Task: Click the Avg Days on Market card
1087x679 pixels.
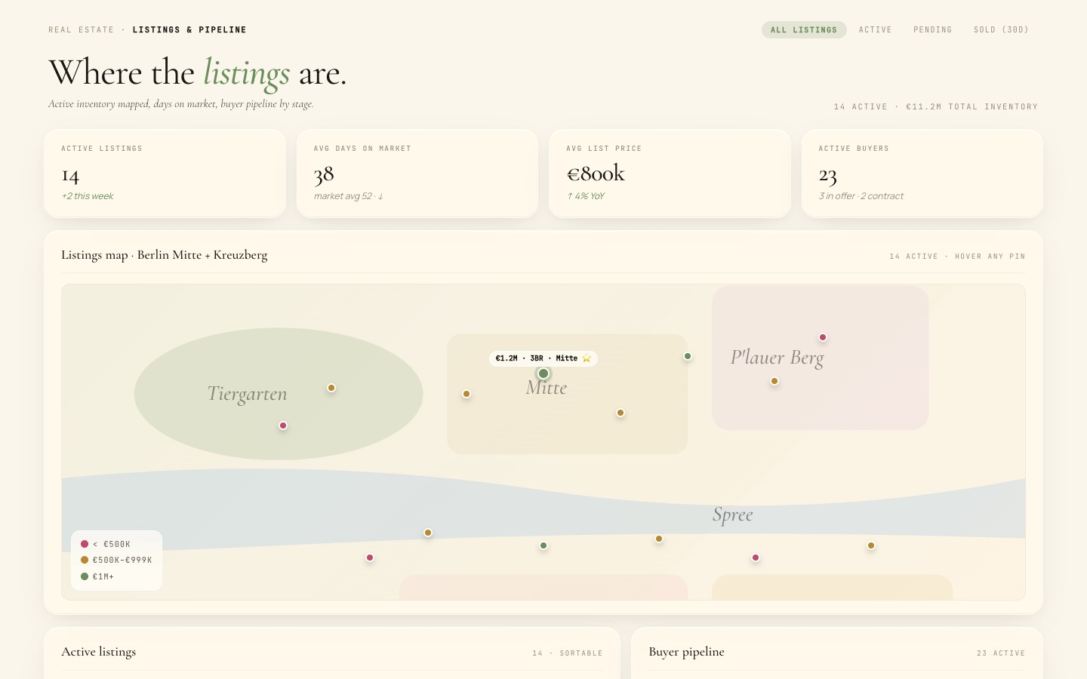Action: (x=417, y=174)
